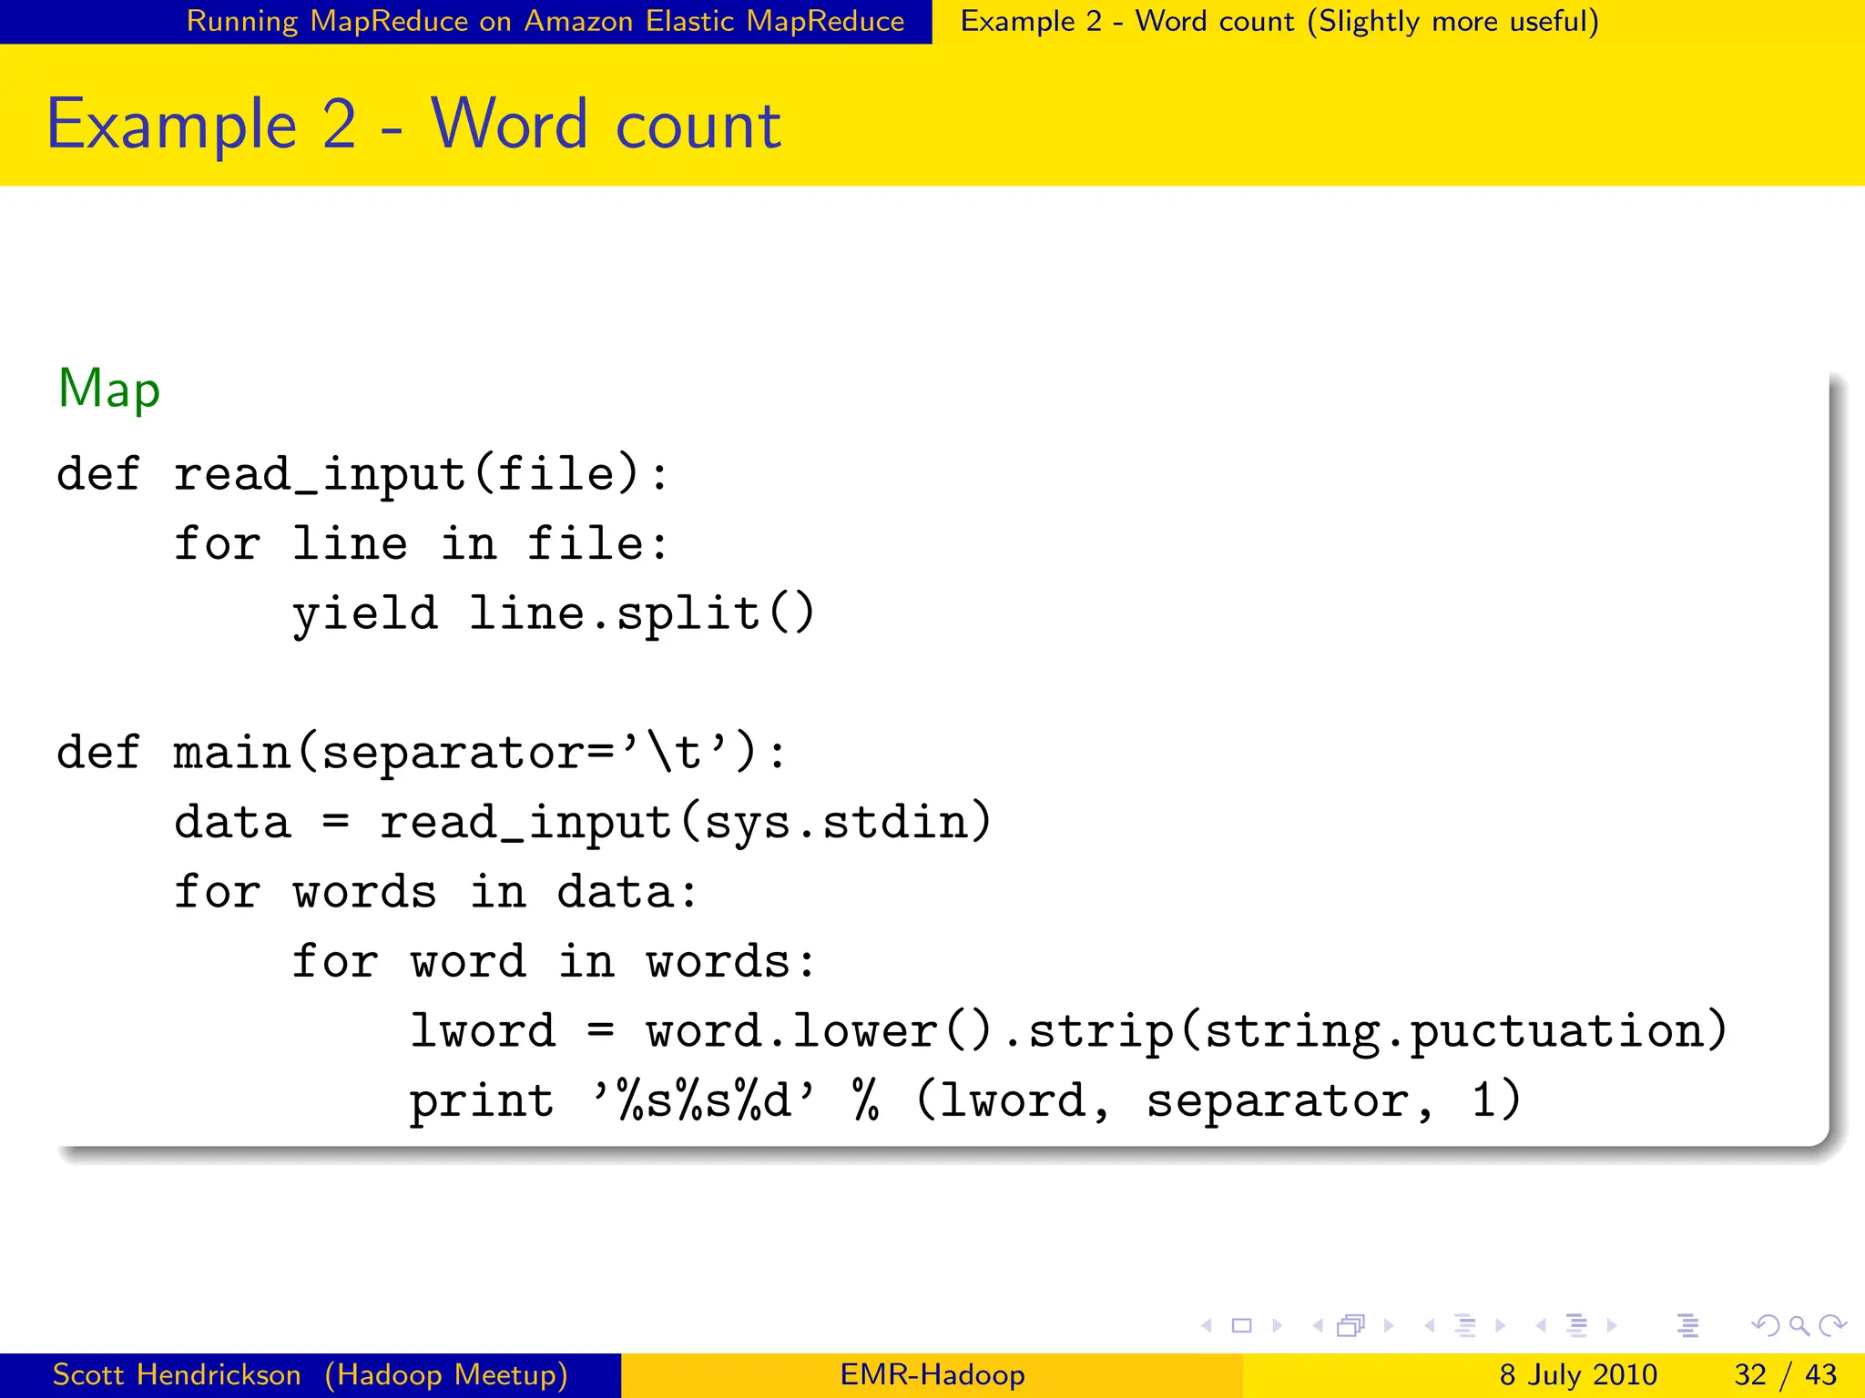This screenshot has width=1865, height=1398.
Task: Go to next frame arrow
Action: [x=1389, y=1326]
